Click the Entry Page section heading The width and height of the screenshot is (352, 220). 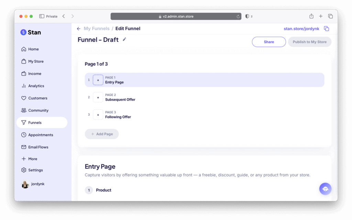pos(100,166)
